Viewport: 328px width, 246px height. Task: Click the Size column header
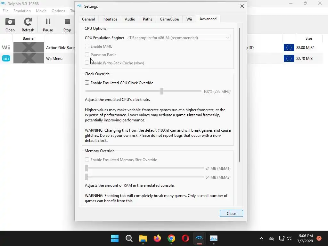pos(308,38)
